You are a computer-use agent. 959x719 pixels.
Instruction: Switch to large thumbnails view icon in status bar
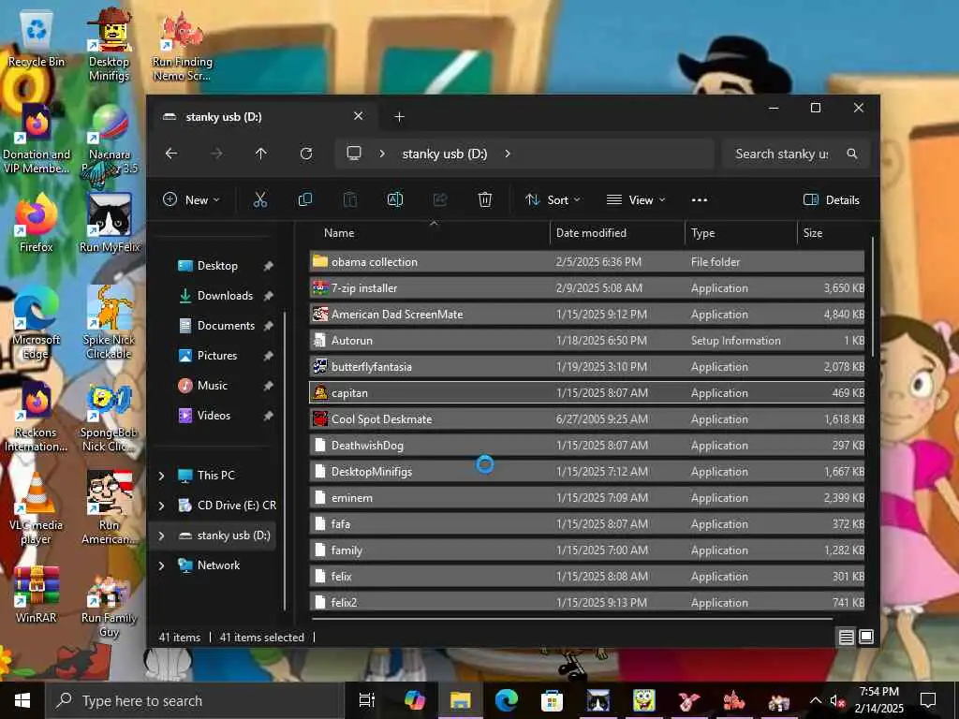866,637
